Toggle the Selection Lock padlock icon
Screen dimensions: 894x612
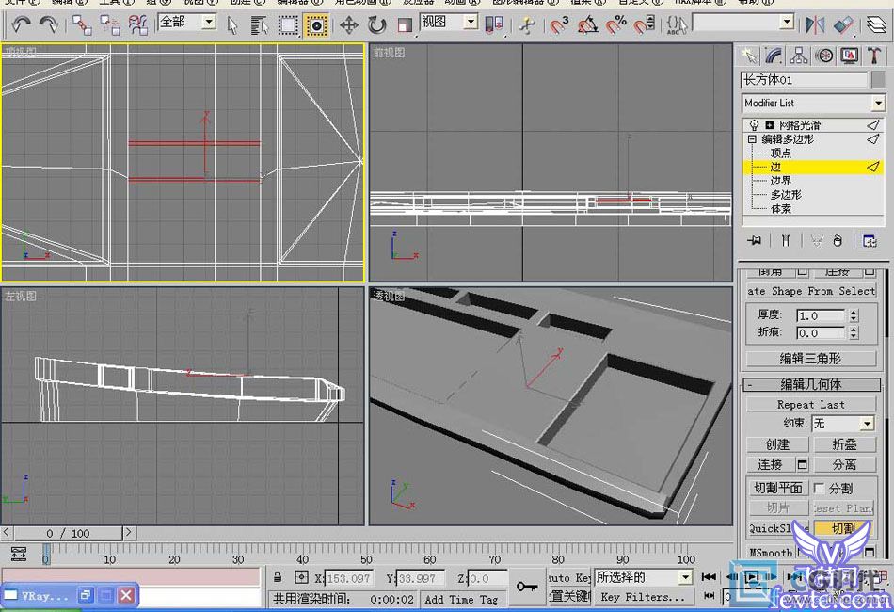tap(278, 576)
